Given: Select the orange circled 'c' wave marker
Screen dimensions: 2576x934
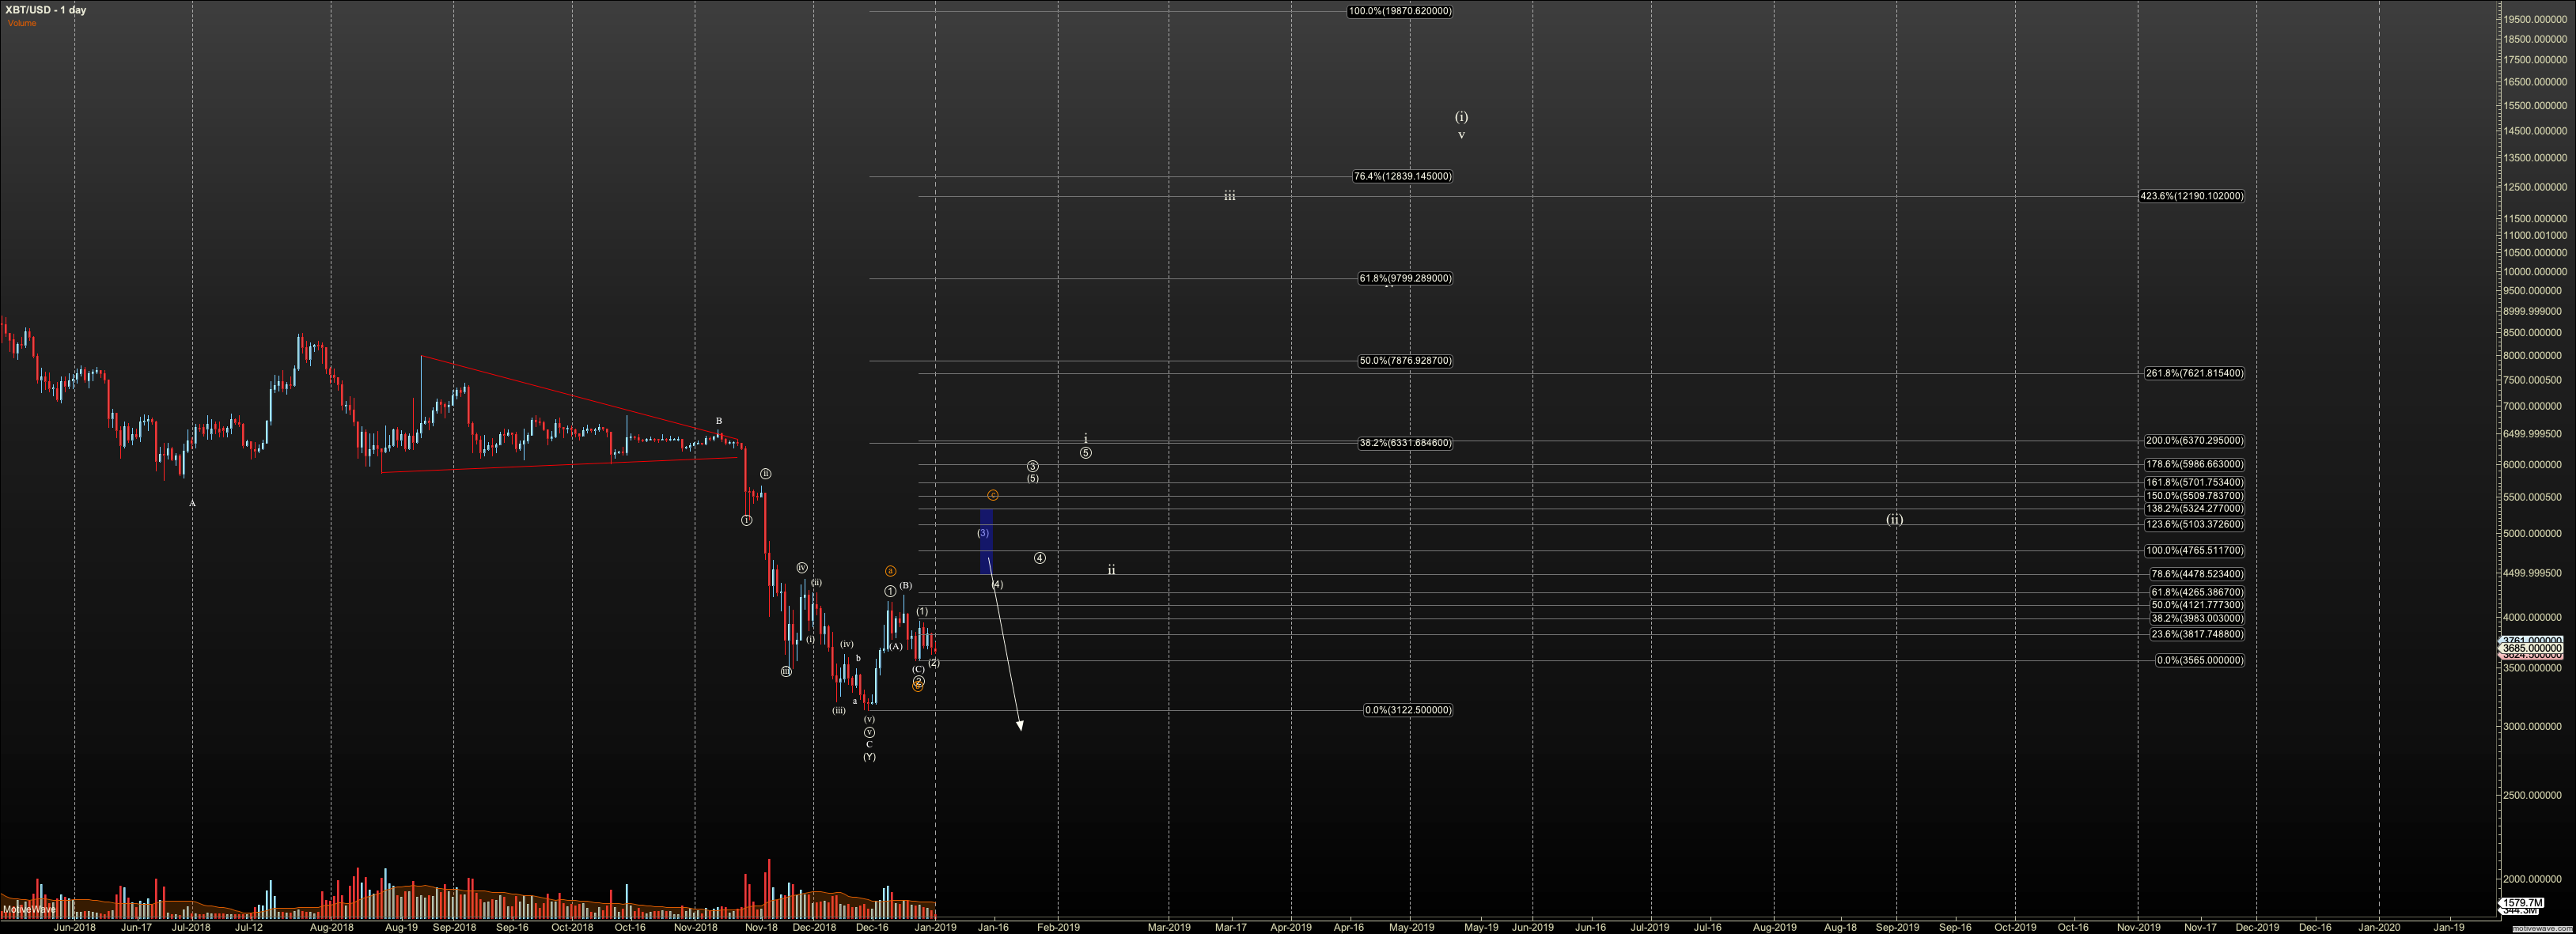Looking at the screenshot, I should [993, 495].
